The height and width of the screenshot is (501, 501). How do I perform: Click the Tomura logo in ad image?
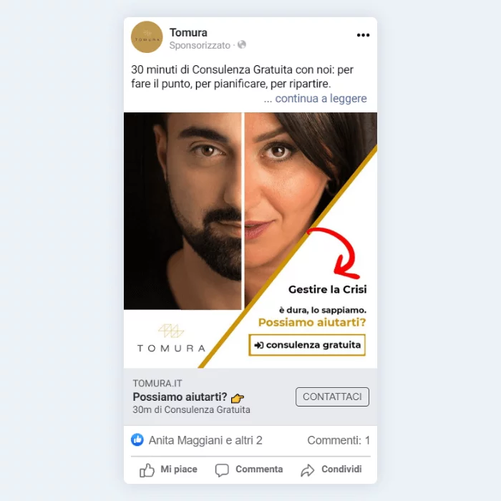[171, 338]
